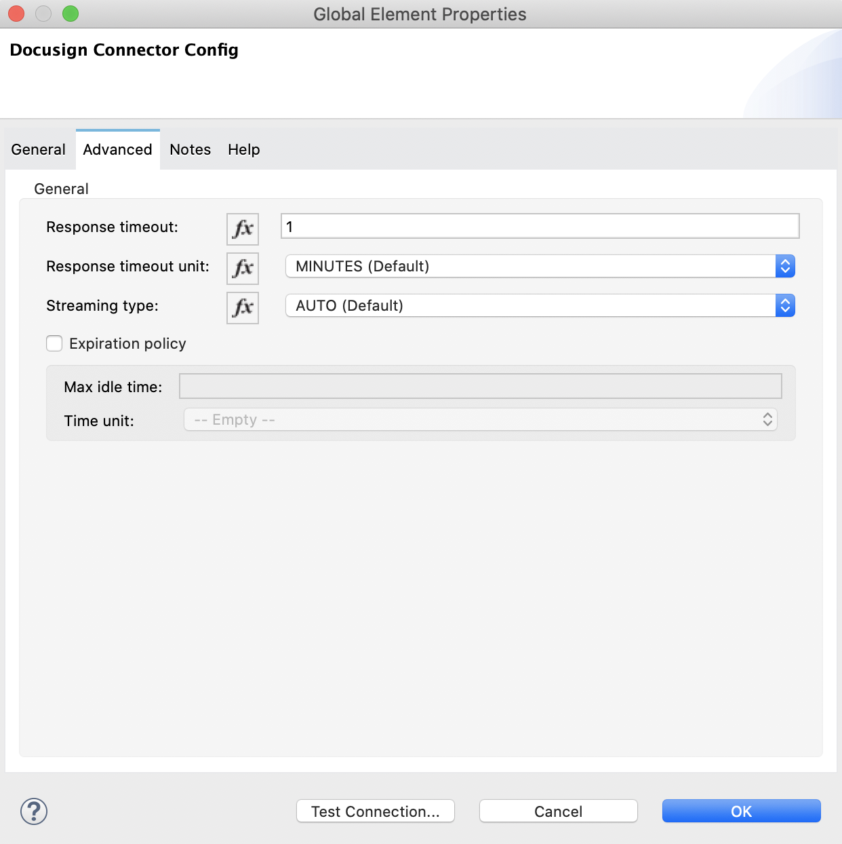842x844 pixels.
Task: Click the Streaming type label
Action: [102, 306]
